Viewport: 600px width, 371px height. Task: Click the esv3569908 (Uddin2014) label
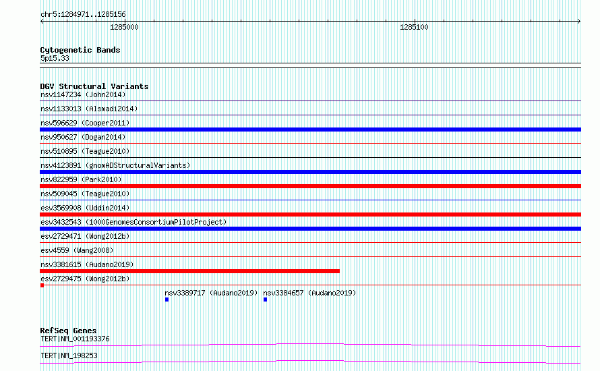click(x=85, y=208)
